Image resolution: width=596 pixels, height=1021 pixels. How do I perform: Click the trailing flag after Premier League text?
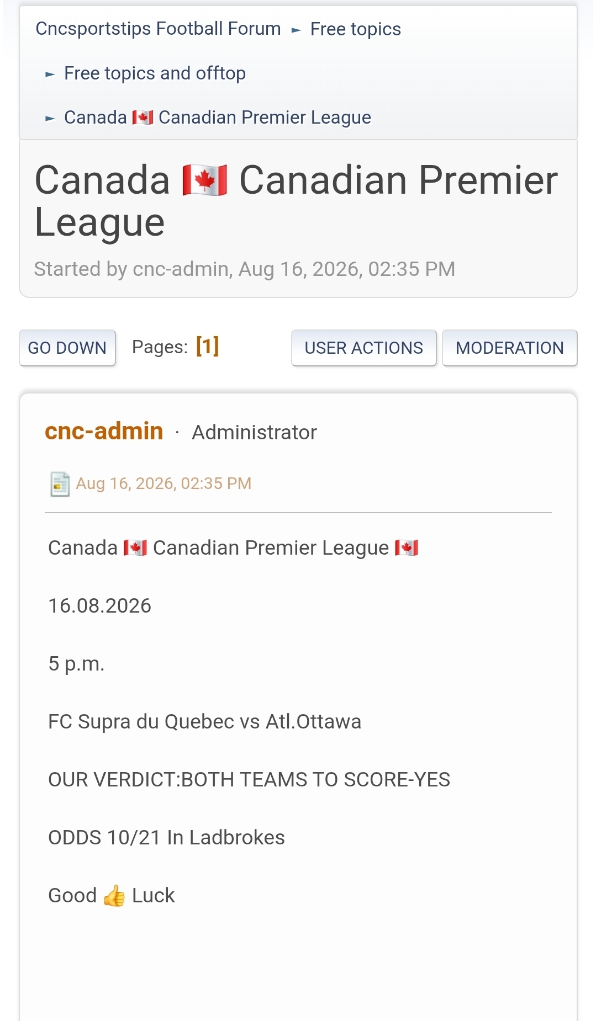tap(407, 547)
